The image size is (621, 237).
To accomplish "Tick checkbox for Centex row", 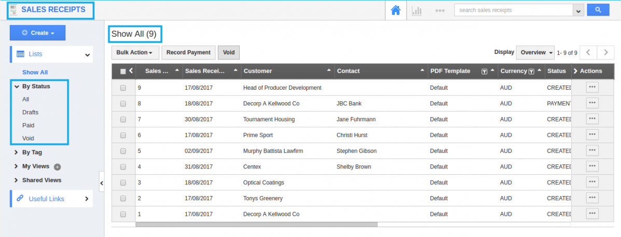I will (123, 167).
